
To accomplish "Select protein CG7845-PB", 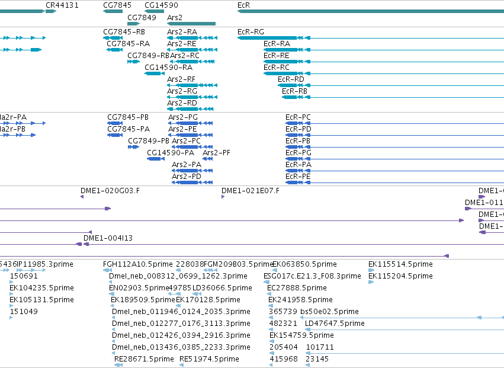I will tap(128, 117).
